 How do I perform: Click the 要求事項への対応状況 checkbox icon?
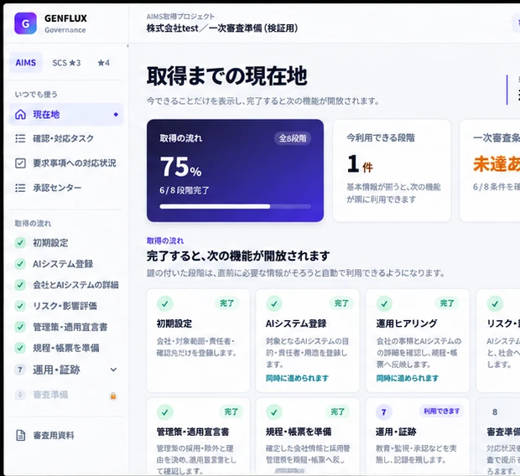pyautogui.click(x=20, y=163)
